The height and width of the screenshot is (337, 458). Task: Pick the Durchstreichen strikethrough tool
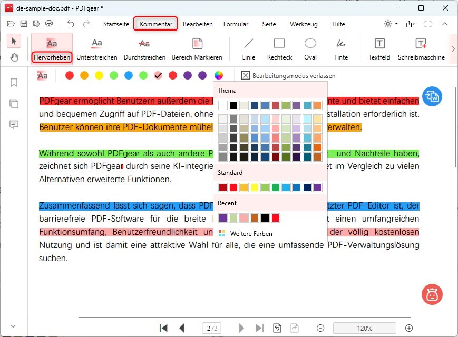(x=144, y=49)
